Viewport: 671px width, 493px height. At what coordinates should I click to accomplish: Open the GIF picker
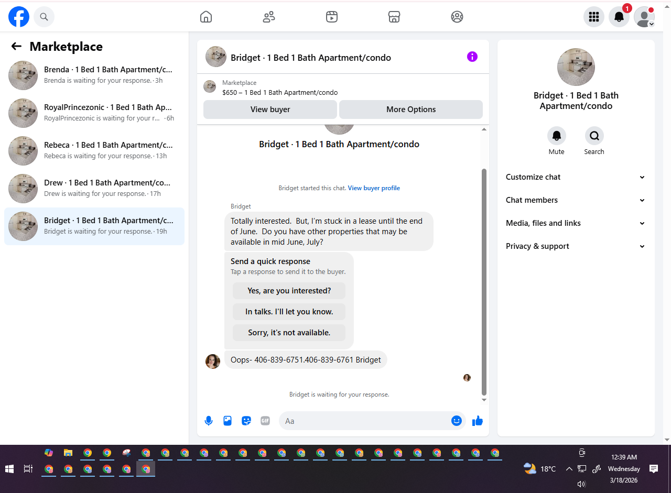click(265, 421)
